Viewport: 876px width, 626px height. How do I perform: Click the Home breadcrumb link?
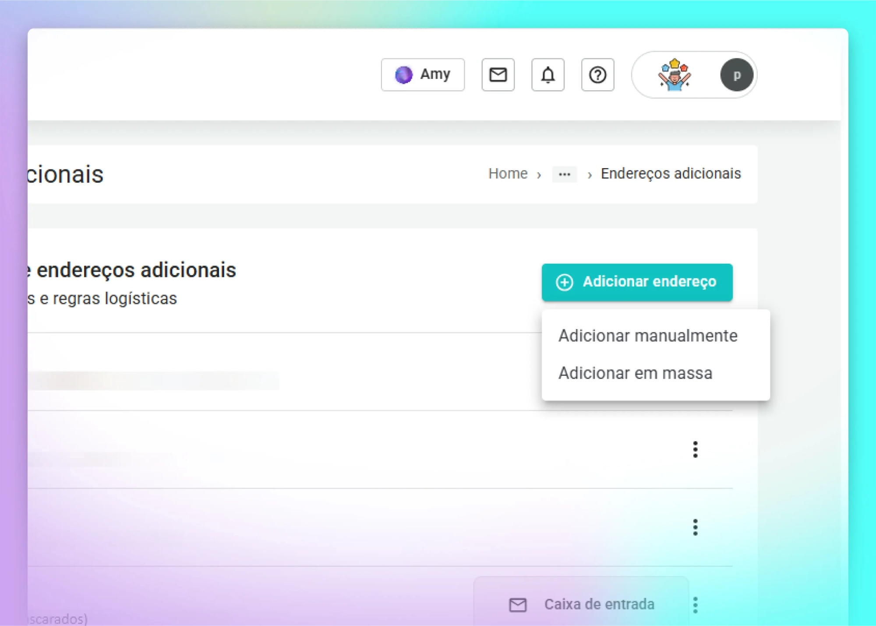tap(508, 173)
